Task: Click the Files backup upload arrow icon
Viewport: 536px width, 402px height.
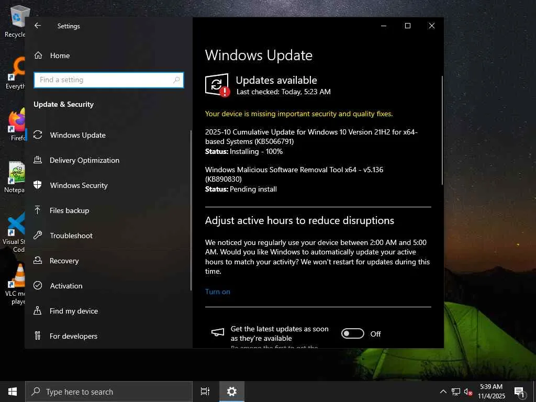Action: [x=38, y=210]
